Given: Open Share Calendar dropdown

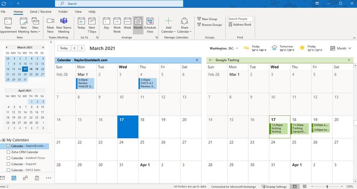Looking at the screenshot, I should 184,25.
